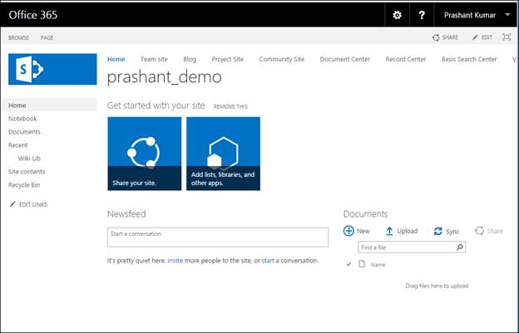Open Site contents in sidebar
Viewport: 519px width, 333px height.
(27, 171)
